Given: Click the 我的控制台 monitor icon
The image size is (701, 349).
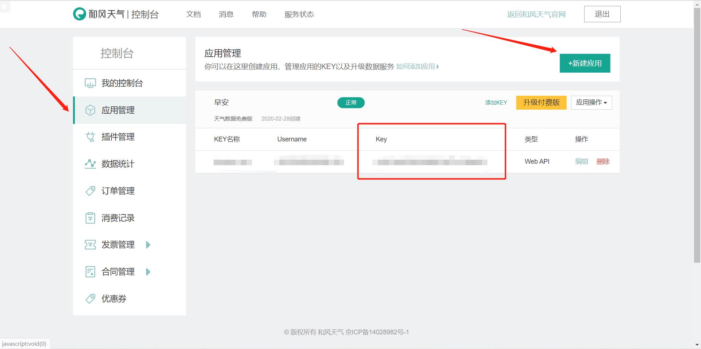Looking at the screenshot, I should coord(90,83).
